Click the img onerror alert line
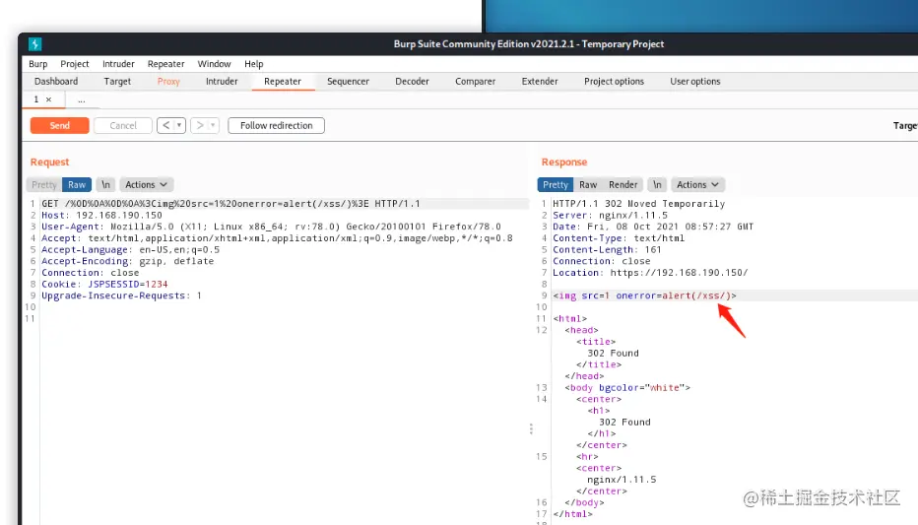Viewport: 918px width, 525px height. click(644, 295)
